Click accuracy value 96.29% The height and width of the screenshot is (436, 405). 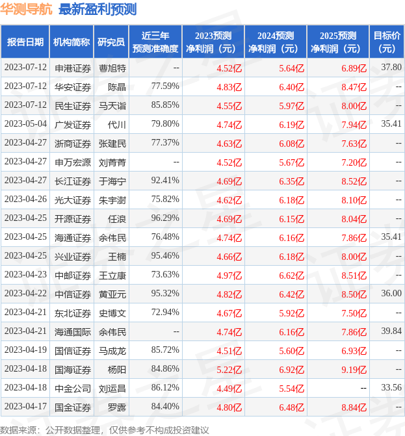pos(165,218)
